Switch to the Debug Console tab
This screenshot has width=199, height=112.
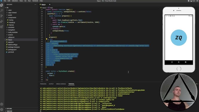click(x=61, y=84)
